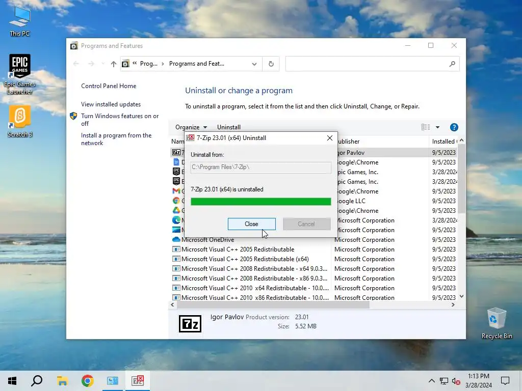The width and height of the screenshot is (522, 391).
Task: Click the Control Panel icon in address bar
Action: [125, 64]
